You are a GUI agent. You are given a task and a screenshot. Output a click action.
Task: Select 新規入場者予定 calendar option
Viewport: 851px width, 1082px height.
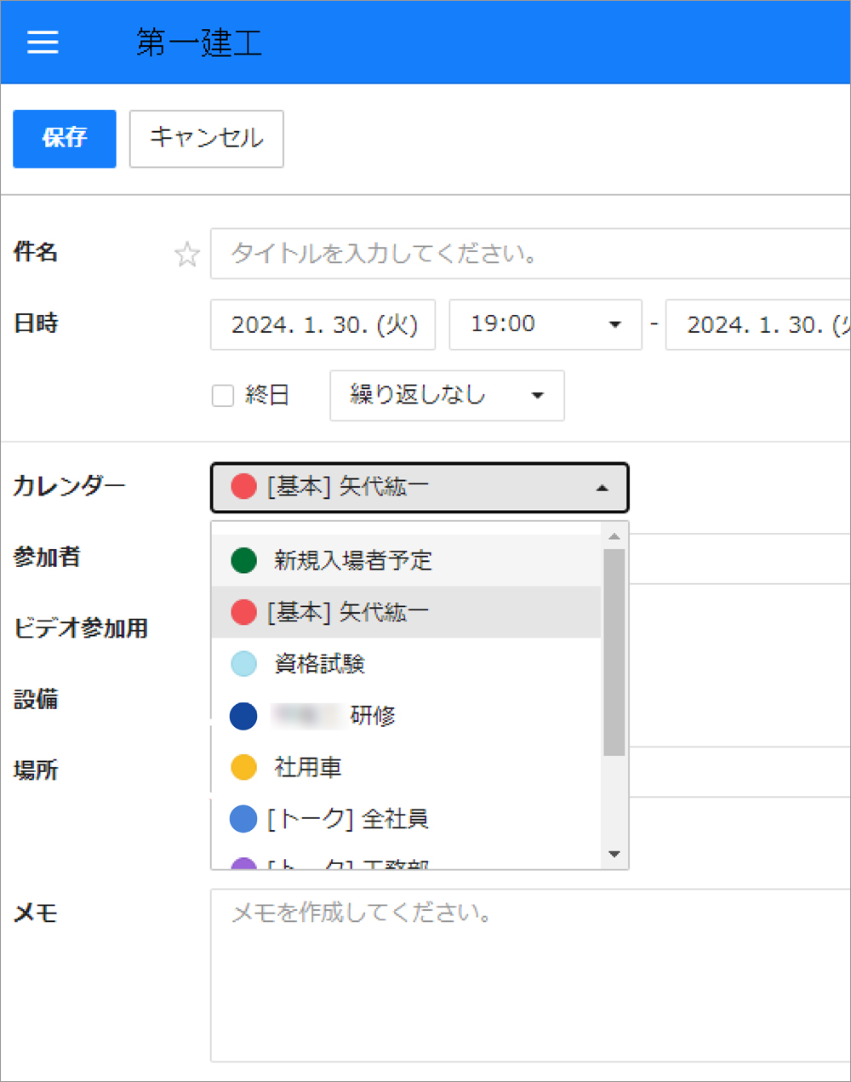[x=353, y=560]
